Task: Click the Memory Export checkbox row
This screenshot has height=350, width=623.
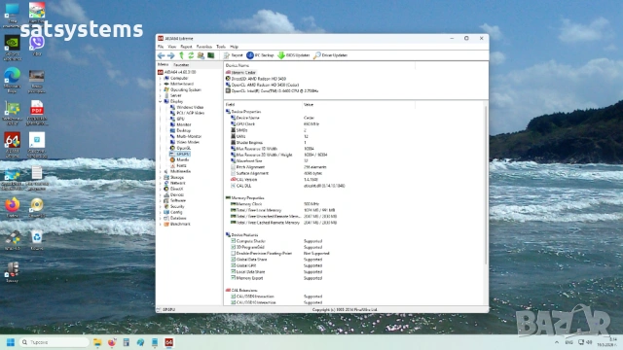Action: [x=276, y=278]
